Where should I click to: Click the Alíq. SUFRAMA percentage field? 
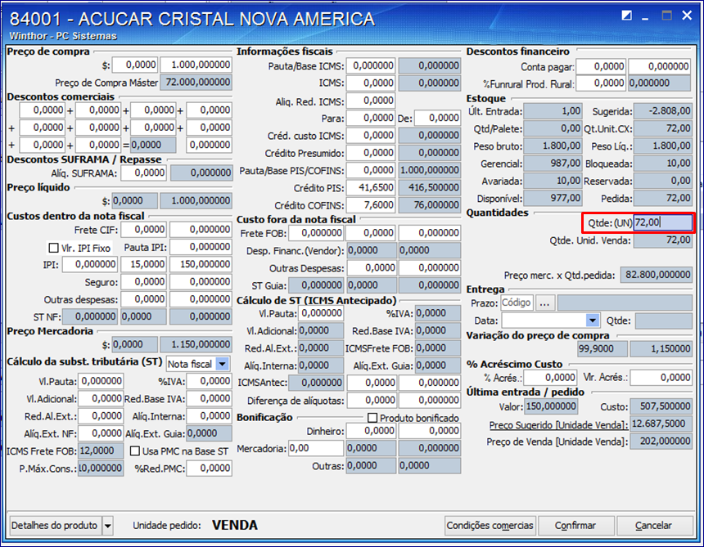tap(144, 173)
